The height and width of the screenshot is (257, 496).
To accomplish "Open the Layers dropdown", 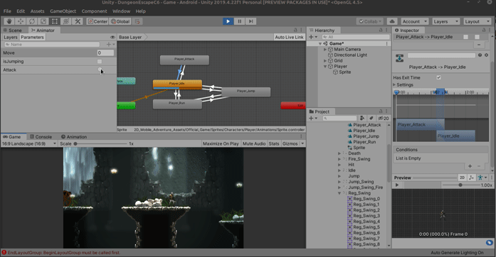I will [x=445, y=21].
